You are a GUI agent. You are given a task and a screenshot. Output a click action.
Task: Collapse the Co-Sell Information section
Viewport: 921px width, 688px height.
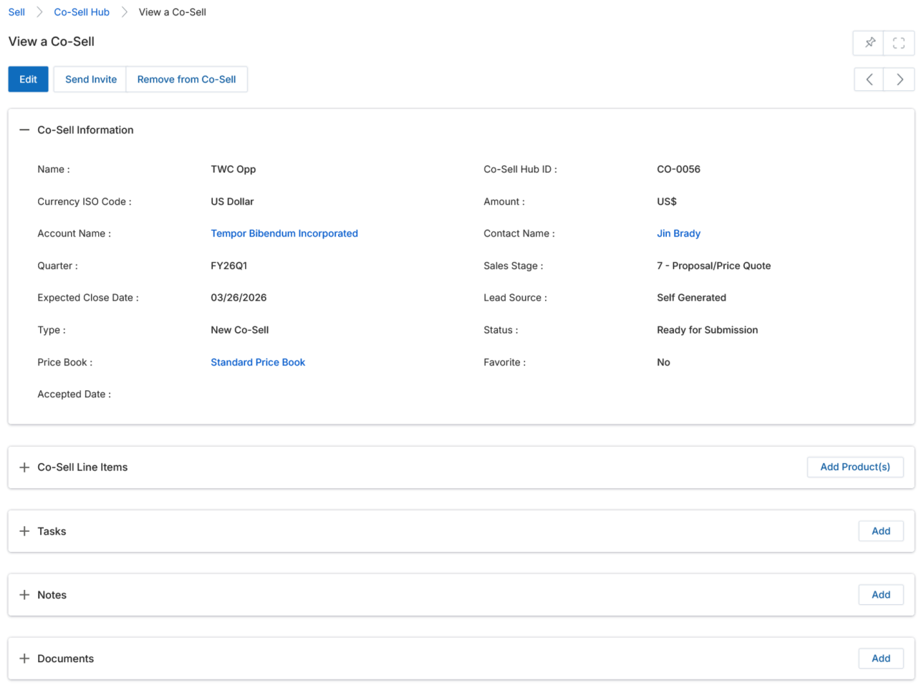24,130
